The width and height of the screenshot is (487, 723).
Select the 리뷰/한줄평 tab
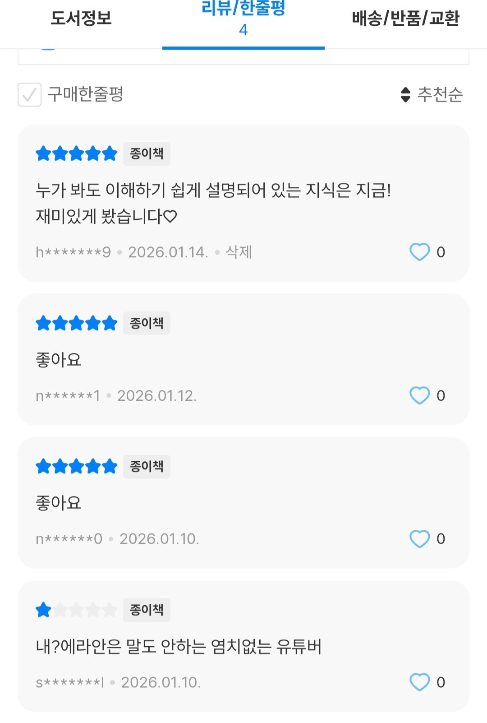243,18
